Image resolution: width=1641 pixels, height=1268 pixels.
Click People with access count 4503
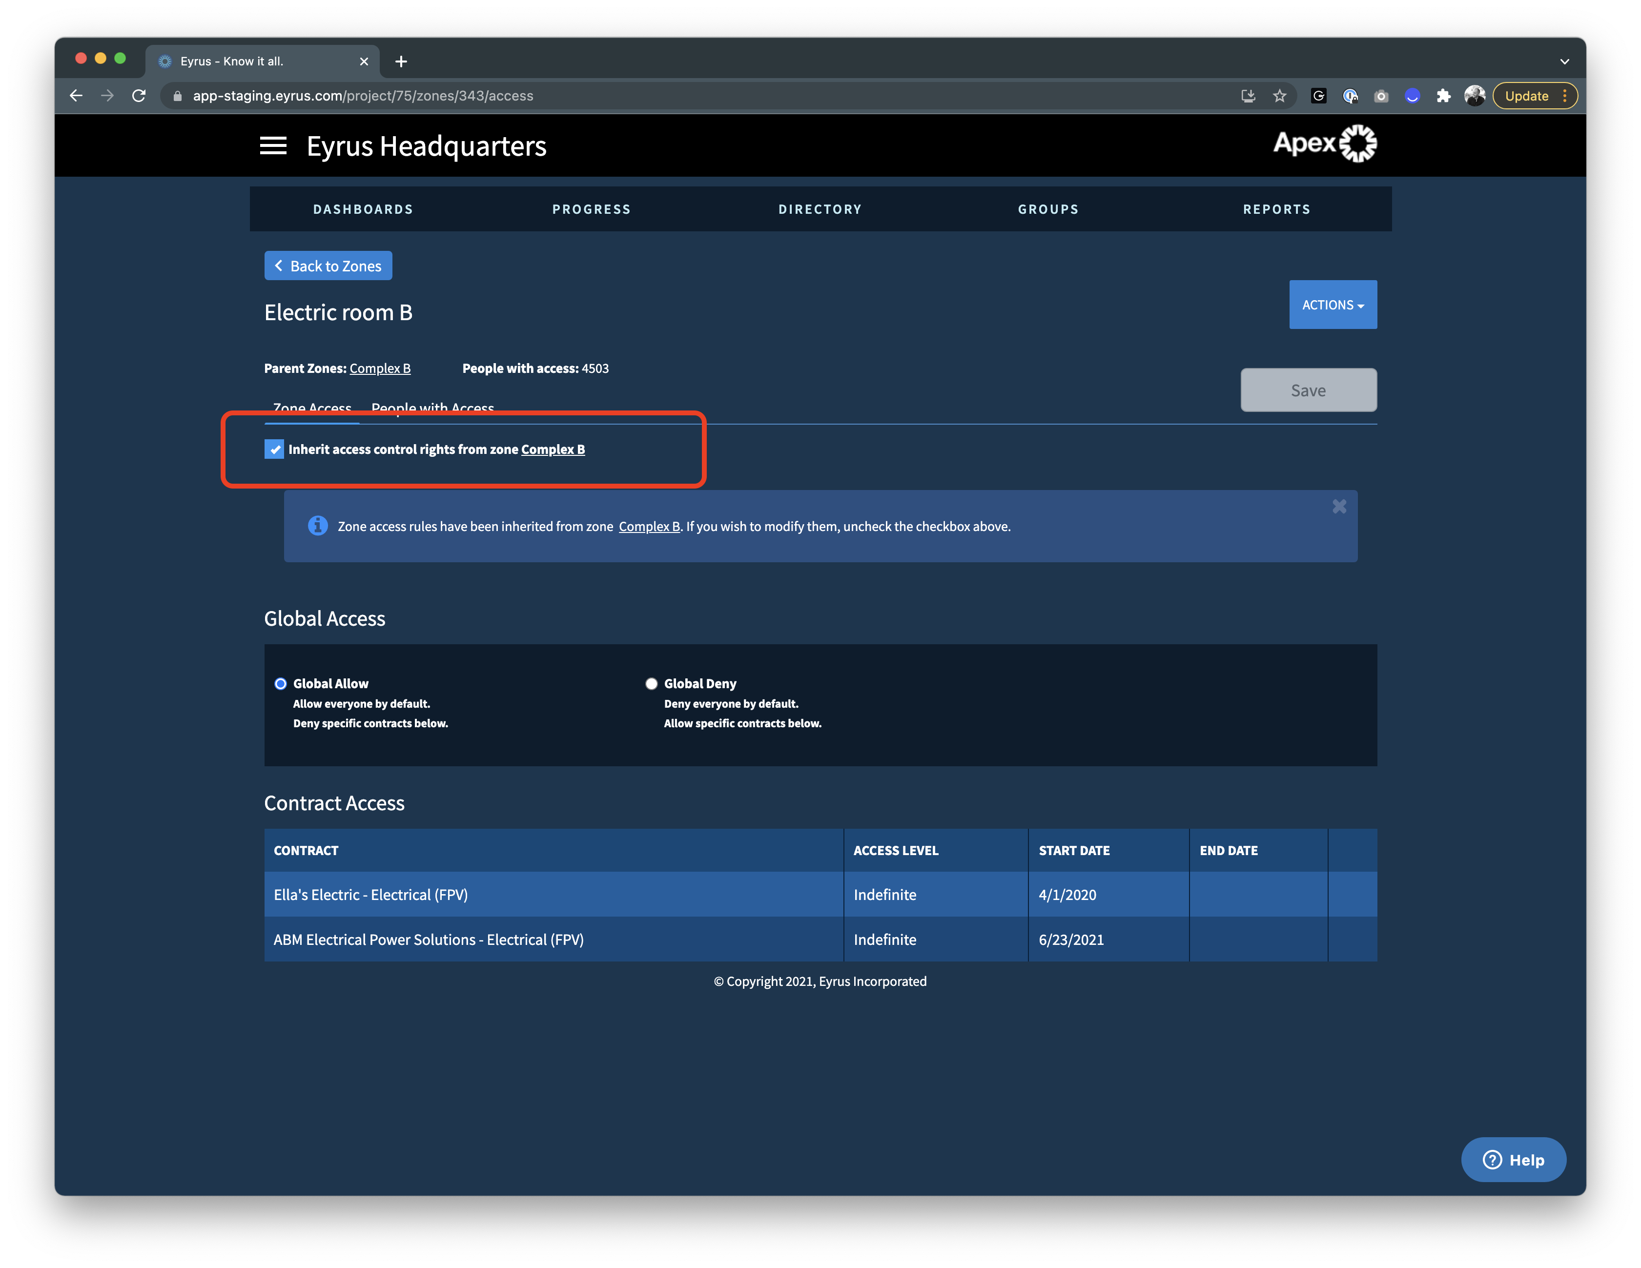(x=595, y=368)
